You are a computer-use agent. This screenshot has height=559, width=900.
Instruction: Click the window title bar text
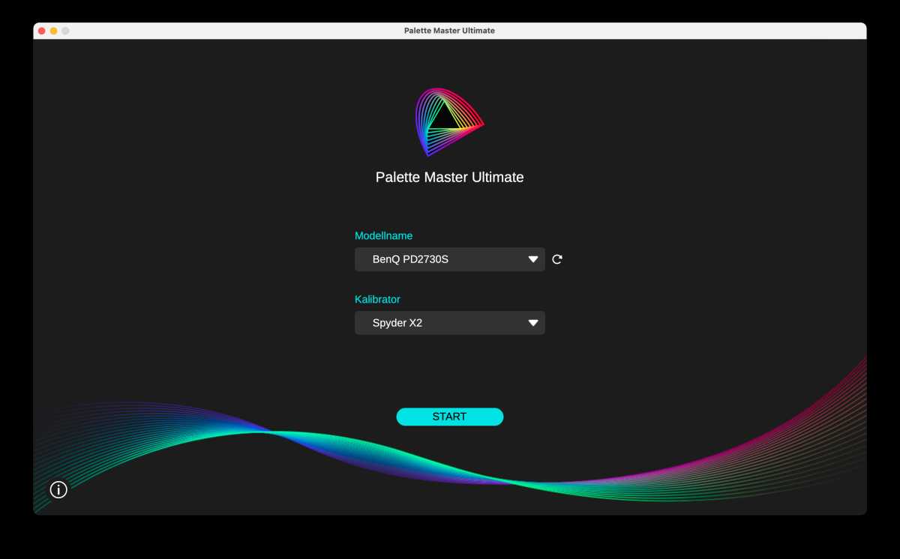pos(449,31)
